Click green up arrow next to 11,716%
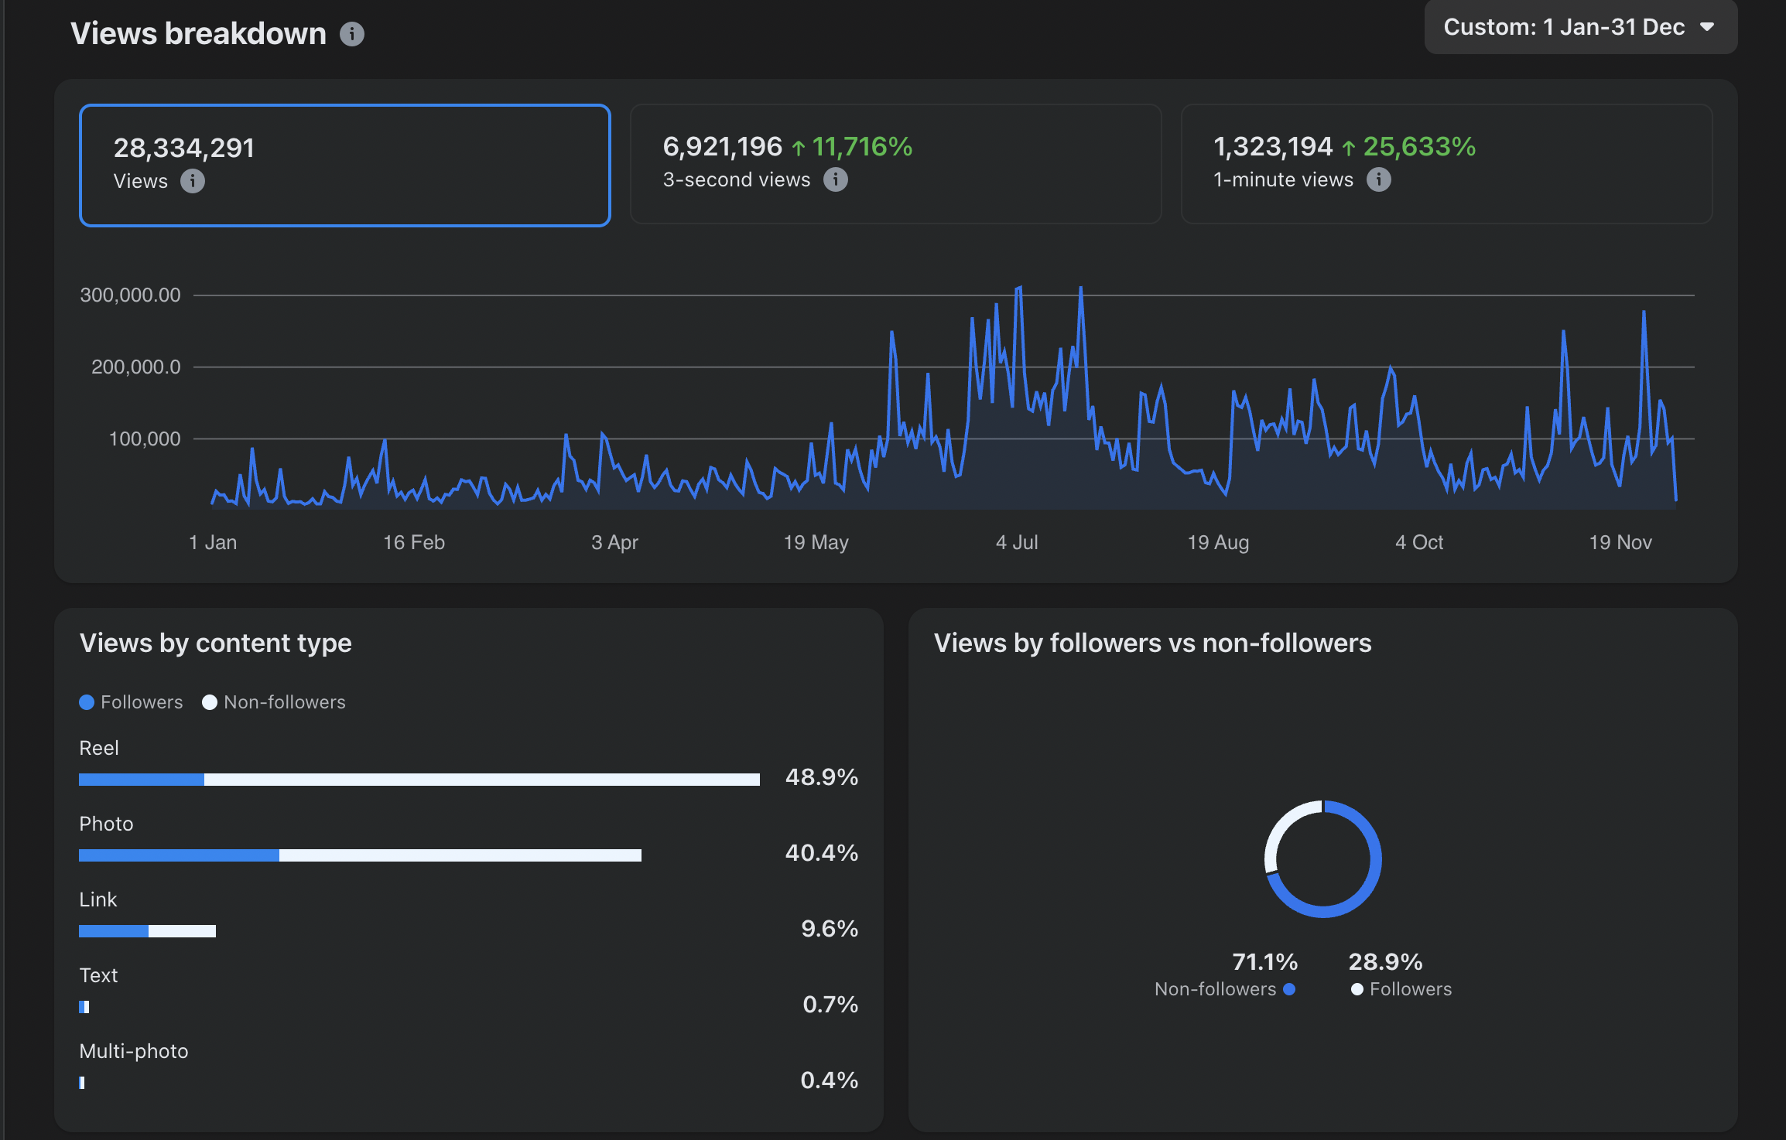Screen dimensions: 1786x1140 point(799,147)
